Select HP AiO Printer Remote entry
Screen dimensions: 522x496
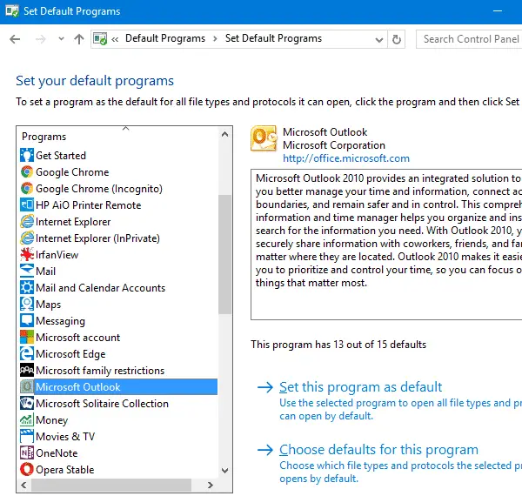(x=118, y=205)
